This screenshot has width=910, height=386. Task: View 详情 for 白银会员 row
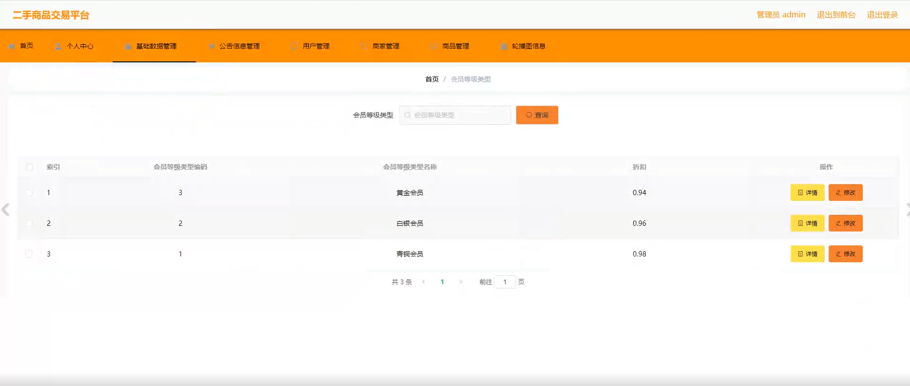808,223
